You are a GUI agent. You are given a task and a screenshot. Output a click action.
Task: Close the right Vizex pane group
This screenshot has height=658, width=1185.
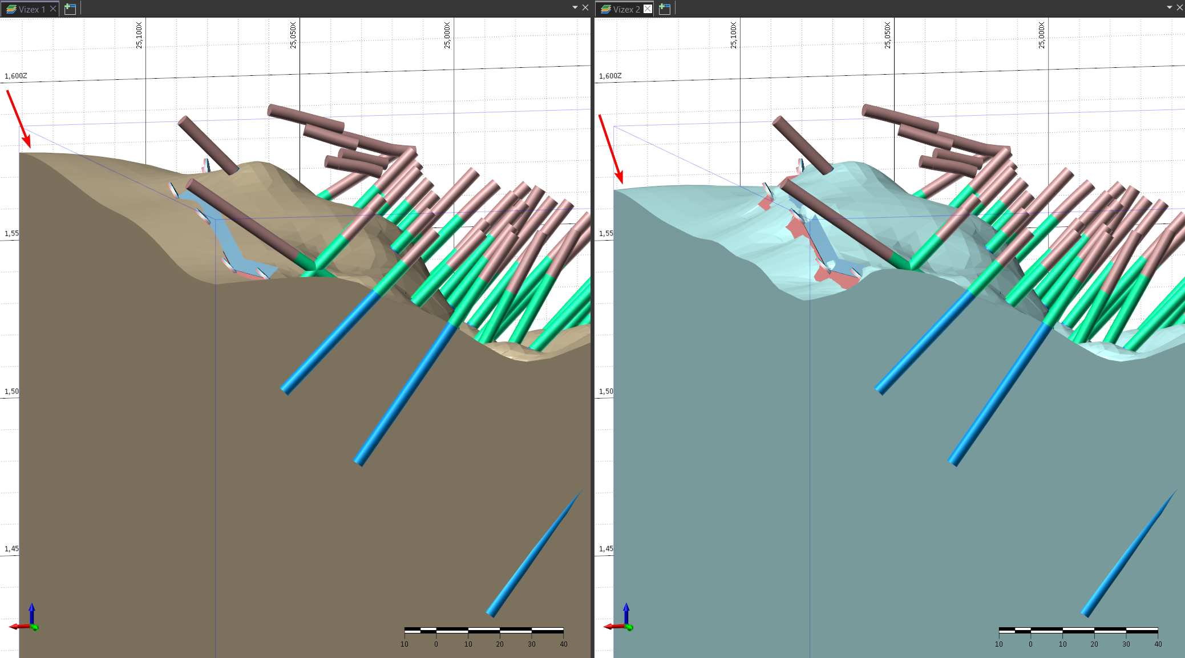[x=1179, y=7]
